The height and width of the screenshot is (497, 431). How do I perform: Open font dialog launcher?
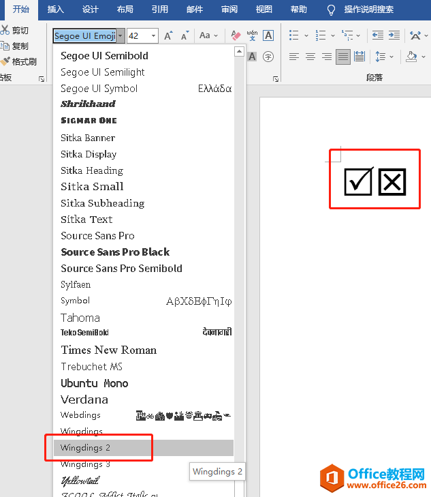pos(276,79)
